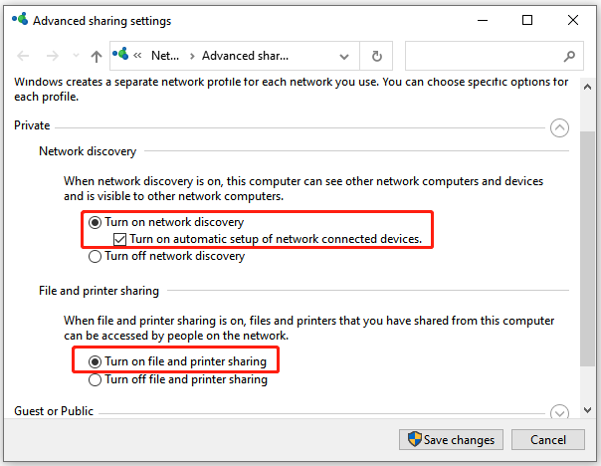This screenshot has height=466, width=601.
Task: Collapse the Private profile section
Action: coord(559,127)
